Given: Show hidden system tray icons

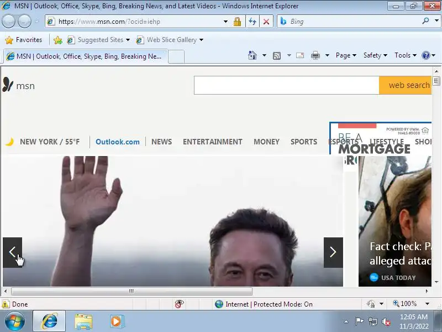Looking at the screenshot, I should (346, 321).
